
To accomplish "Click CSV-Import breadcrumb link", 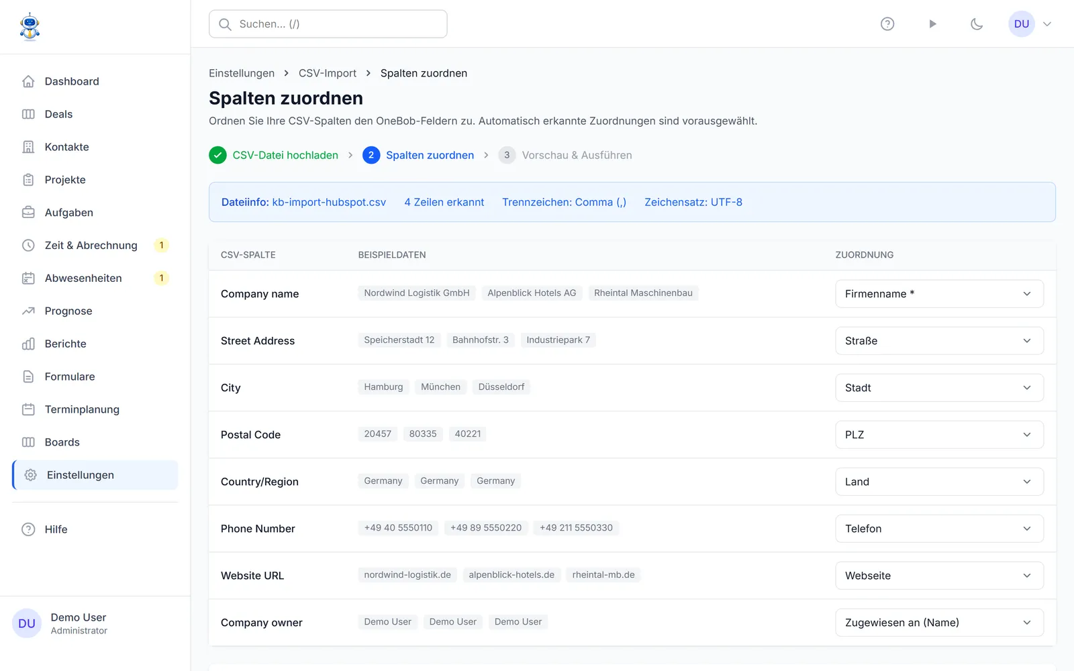I will (x=328, y=73).
